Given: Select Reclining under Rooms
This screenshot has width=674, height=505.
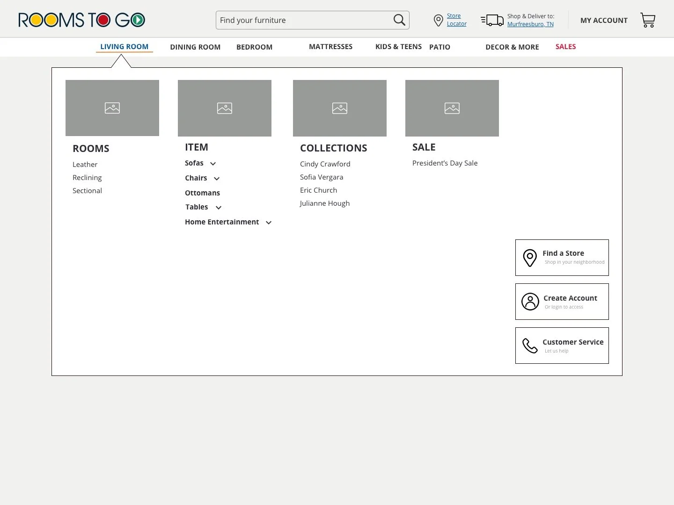Looking at the screenshot, I should [87, 178].
